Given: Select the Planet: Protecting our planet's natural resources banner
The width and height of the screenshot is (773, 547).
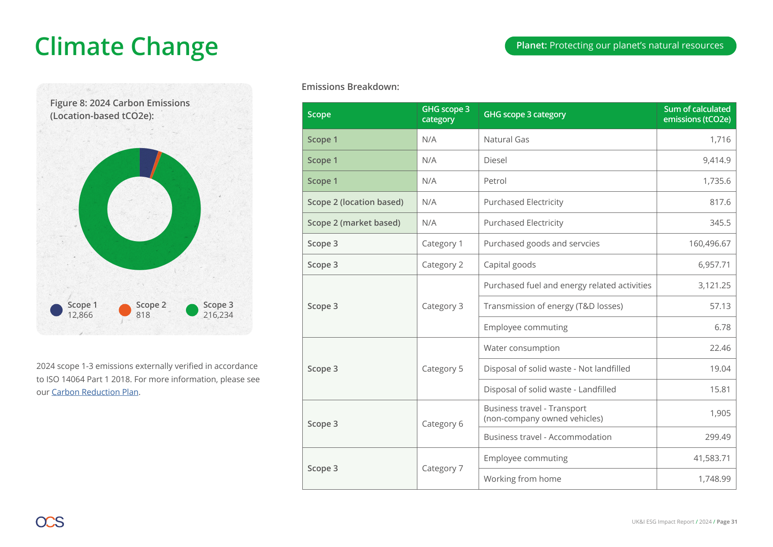Looking at the screenshot, I should click(x=621, y=46).
